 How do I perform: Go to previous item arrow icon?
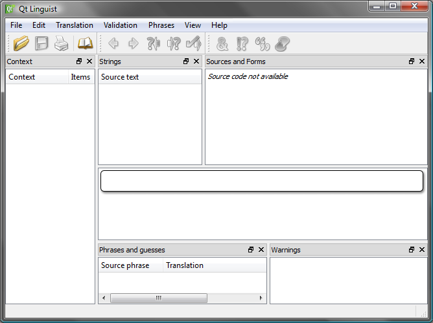click(114, 44)
